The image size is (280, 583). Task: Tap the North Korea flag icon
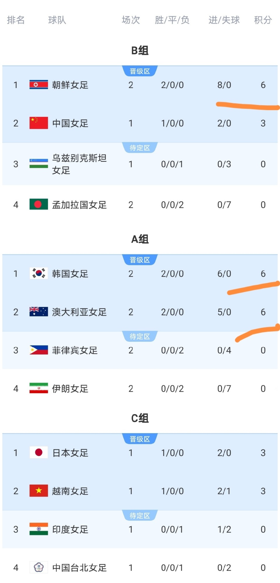[x=38, y=85]
